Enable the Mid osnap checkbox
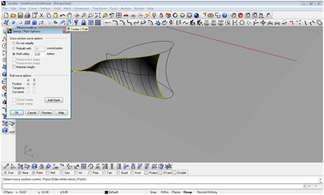 tap(48, 173)
